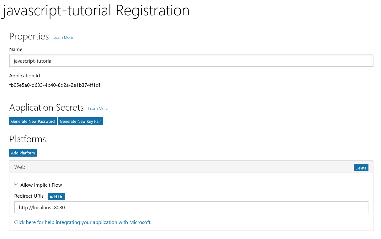The image size is (381, 239).
Task: Click the Web platform header
Action: tap(191, 167)
